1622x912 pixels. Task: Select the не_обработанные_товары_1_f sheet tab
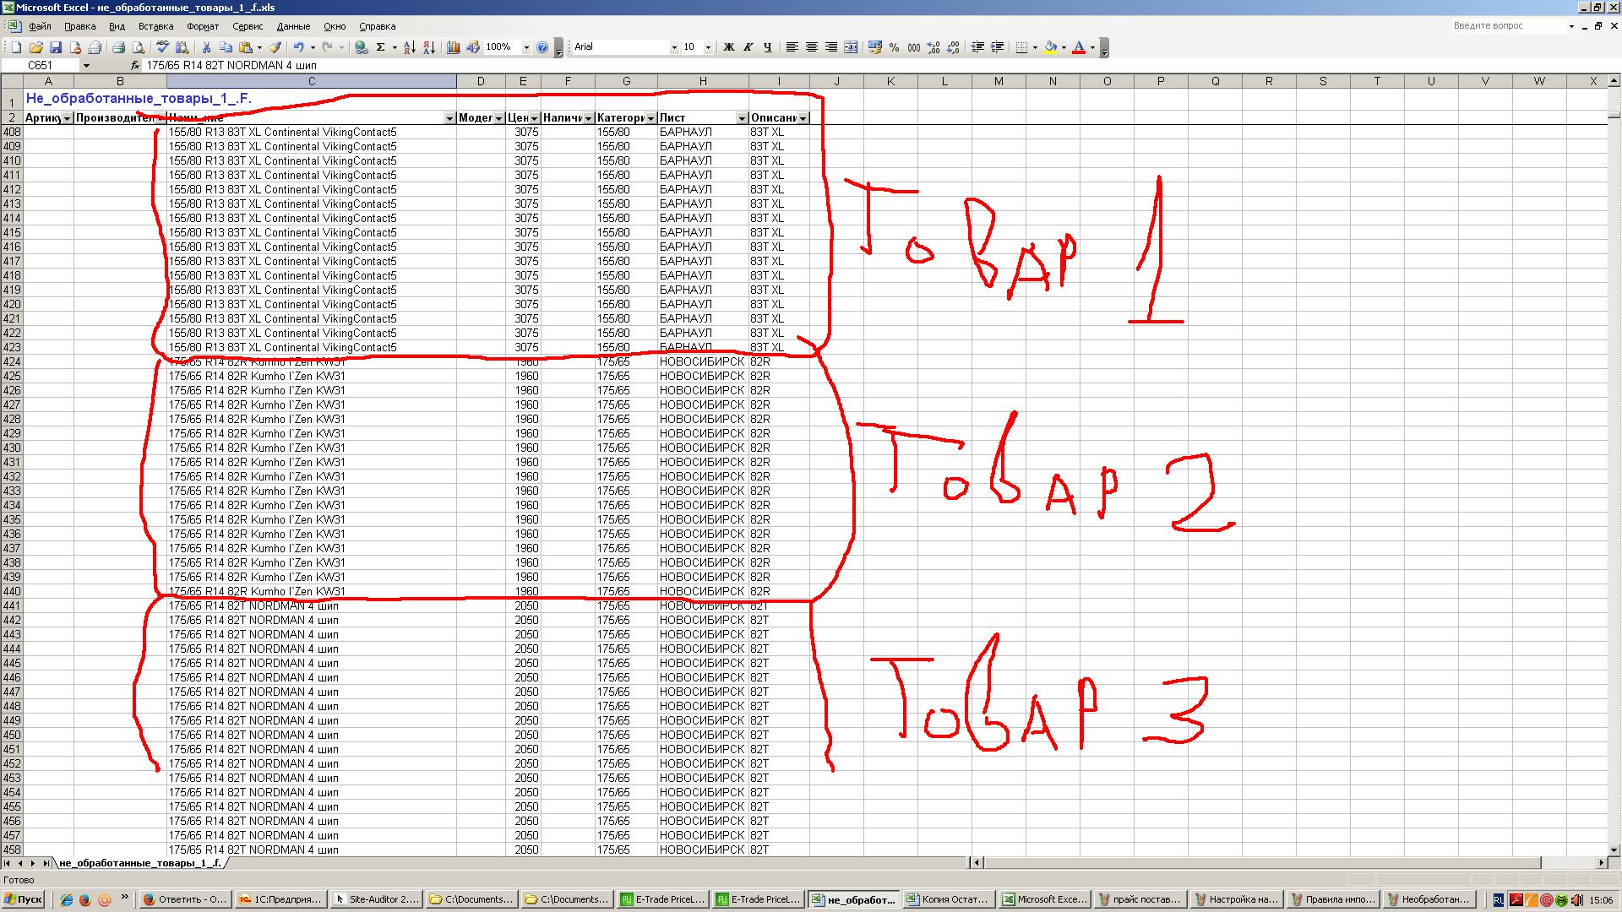click(140, 863)
